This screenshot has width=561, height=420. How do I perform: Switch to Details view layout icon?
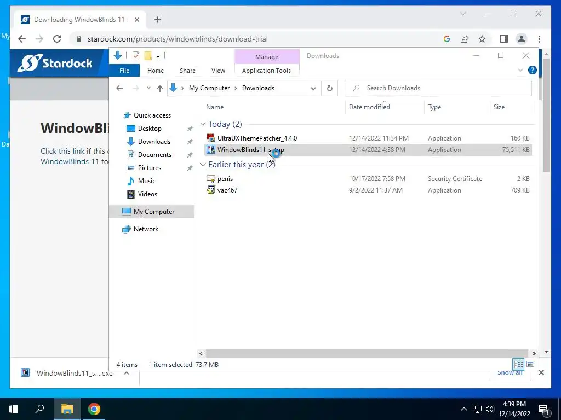point(518,364)
